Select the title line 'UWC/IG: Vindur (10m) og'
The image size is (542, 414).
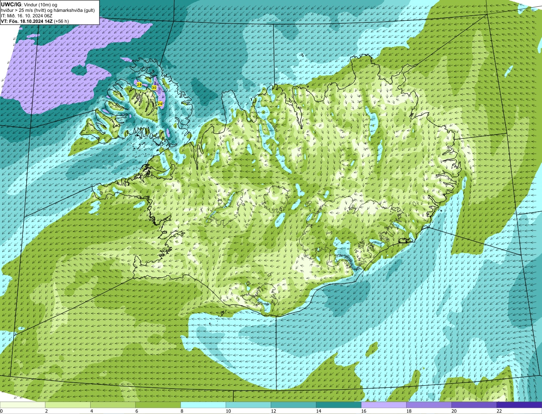[x=29, y=4]
